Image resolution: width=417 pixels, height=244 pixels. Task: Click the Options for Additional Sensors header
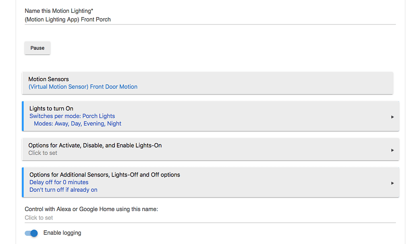tap(104, 174)
